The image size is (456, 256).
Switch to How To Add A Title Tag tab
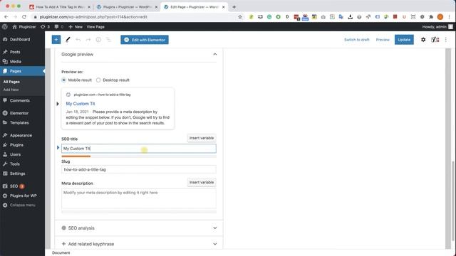click(x=60, y=7)
